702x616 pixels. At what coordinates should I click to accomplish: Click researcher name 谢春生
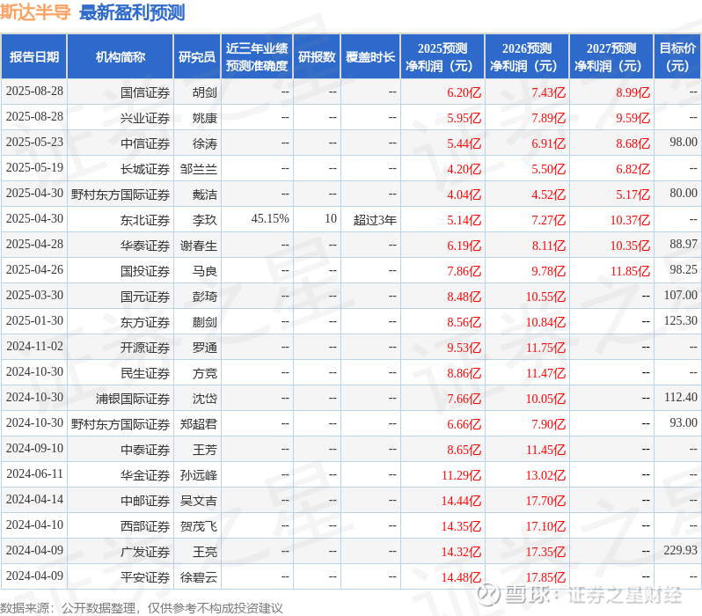[198, 246]
